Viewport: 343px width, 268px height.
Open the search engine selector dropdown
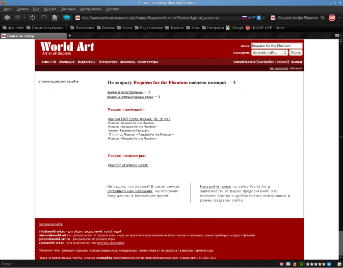(273, 18)
